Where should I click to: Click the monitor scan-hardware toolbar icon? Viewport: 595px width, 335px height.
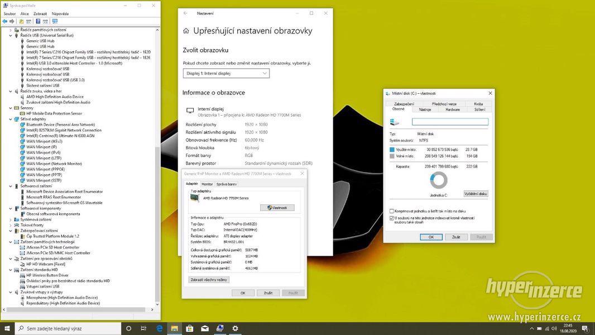pyautogui.click(x=55, y=21)
